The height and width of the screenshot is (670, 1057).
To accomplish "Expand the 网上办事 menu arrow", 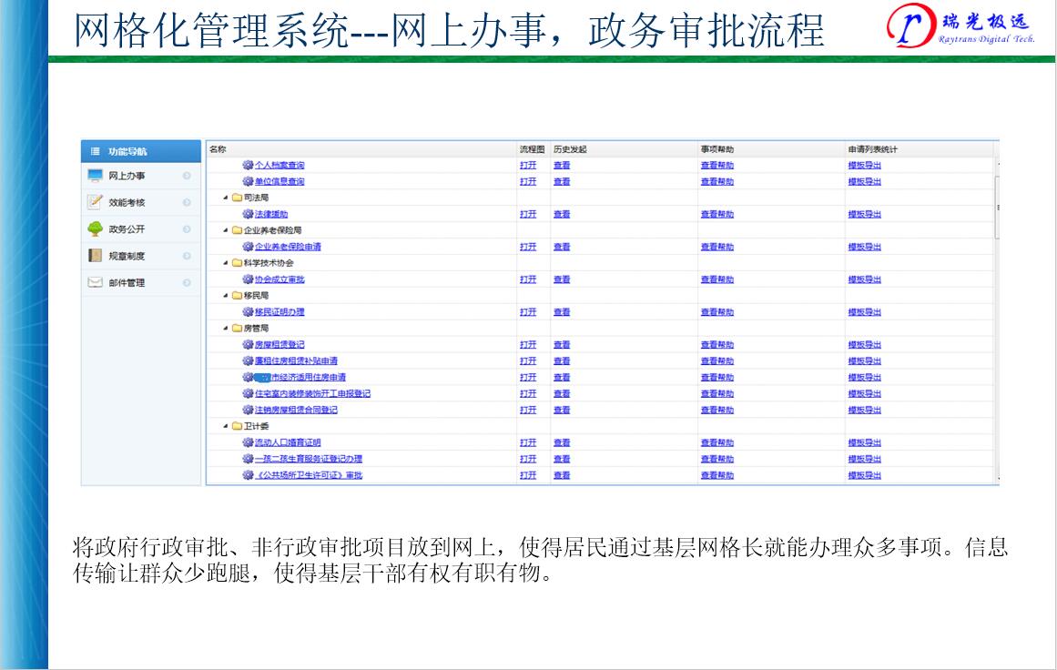I will click(x=187, y=176).
